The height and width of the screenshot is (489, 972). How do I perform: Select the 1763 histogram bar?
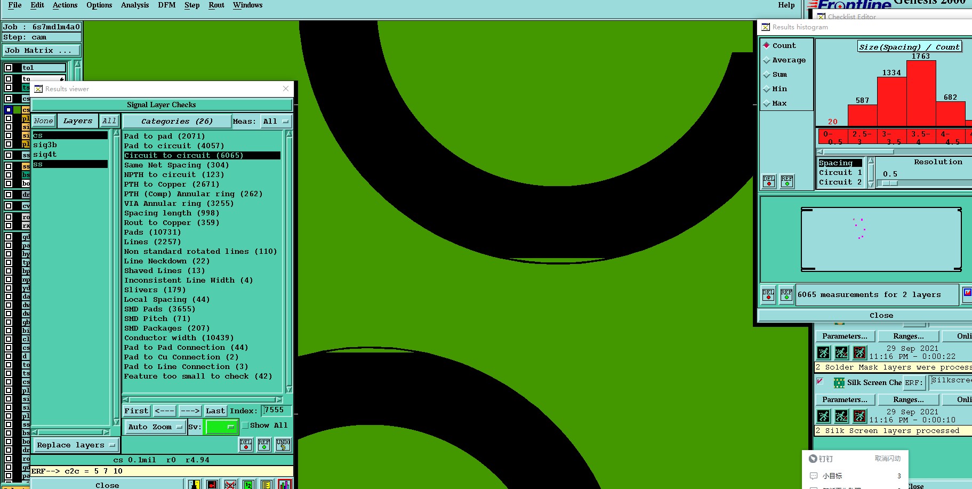(x=921, y=93)
